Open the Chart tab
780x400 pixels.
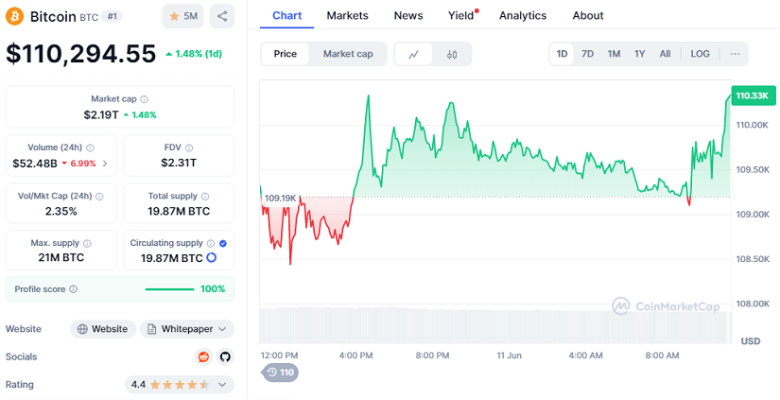coord(287,15)
